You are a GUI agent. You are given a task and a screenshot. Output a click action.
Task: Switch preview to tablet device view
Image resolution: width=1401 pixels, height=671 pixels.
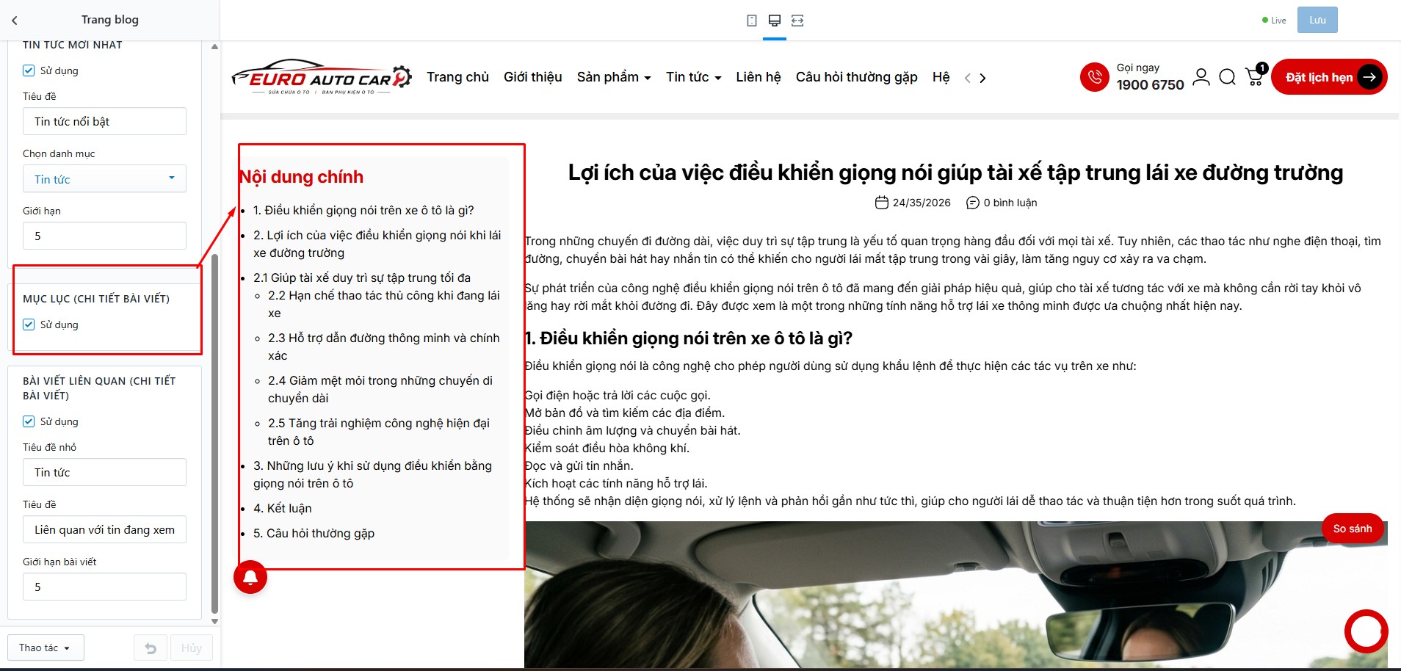coord(752,21)
